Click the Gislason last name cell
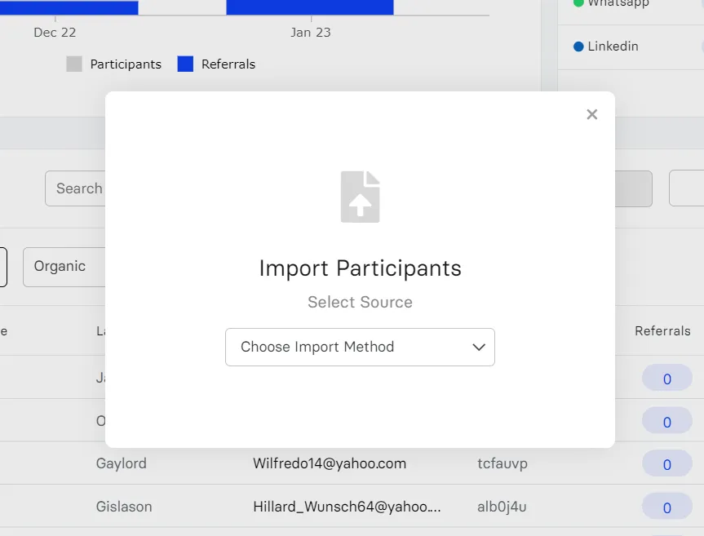The height and width of the screenshot is (536, 704). click(124, 507)
